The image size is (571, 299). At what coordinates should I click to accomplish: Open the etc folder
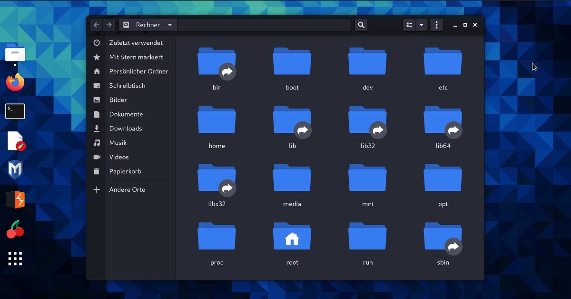pyautogui.click(x=443, y=61)
